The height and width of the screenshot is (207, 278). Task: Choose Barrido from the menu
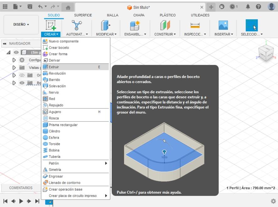coord(76,80)
